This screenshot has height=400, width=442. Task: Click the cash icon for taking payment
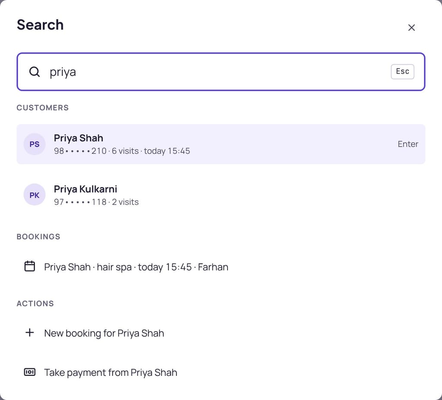30,372
